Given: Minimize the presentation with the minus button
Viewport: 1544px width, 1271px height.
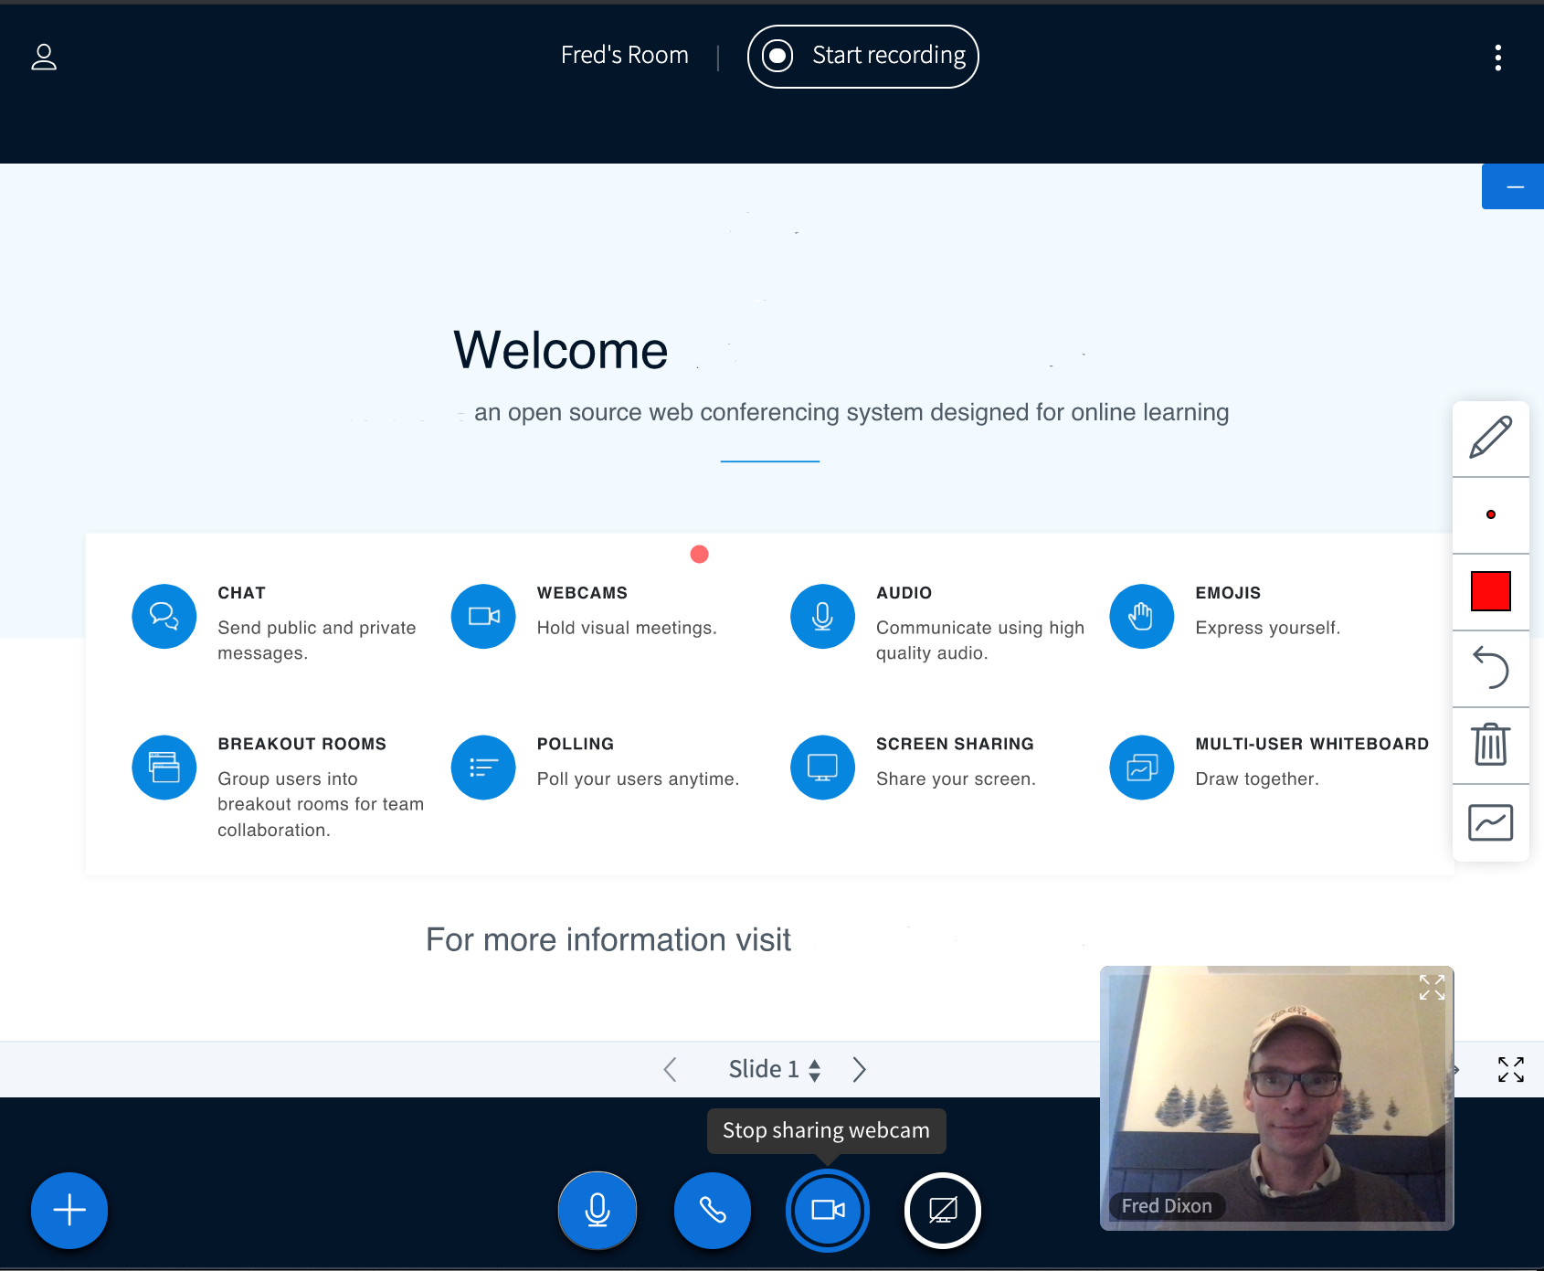Looking at the screenshot, I should [x=1514, y=187].
